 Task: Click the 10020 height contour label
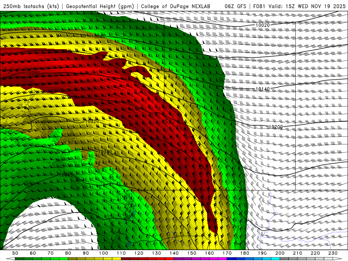pyautogui.click(x=262, y=25)
